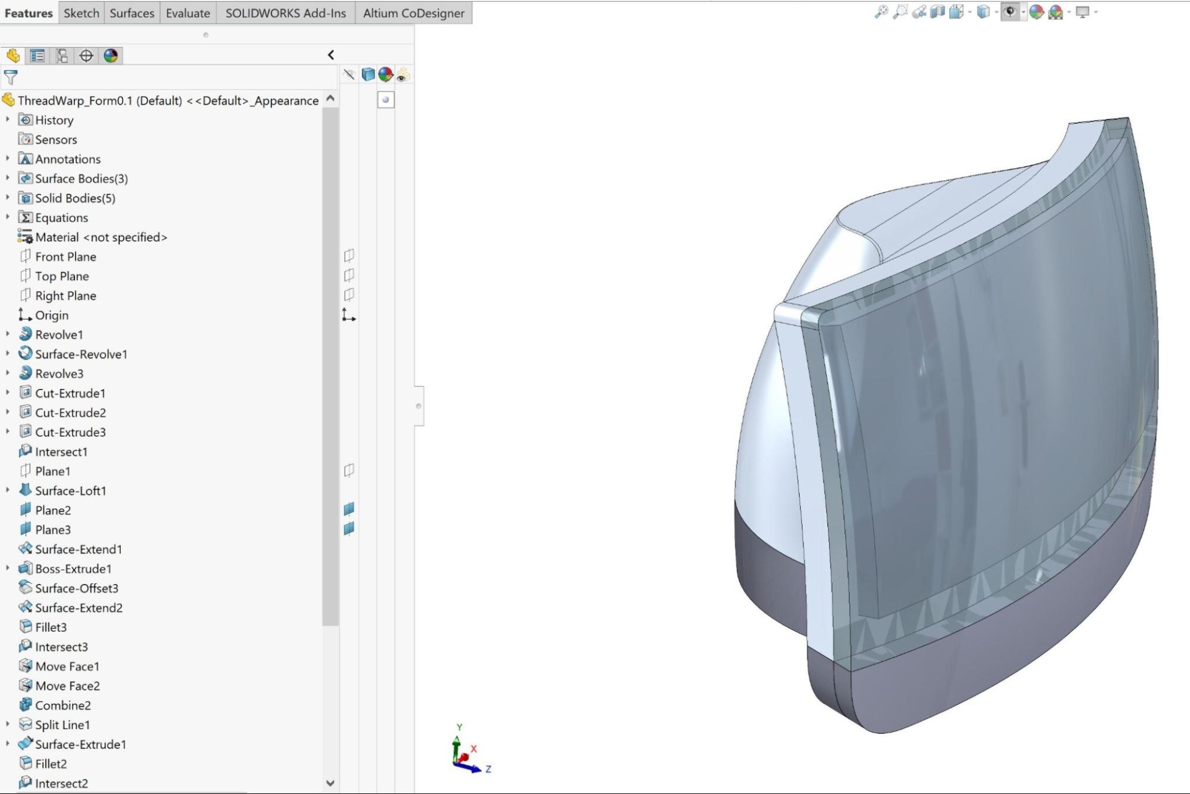Activate the Zoom to Area tool
This screenshot has height=794, width=1190.
tap(899, 12)
